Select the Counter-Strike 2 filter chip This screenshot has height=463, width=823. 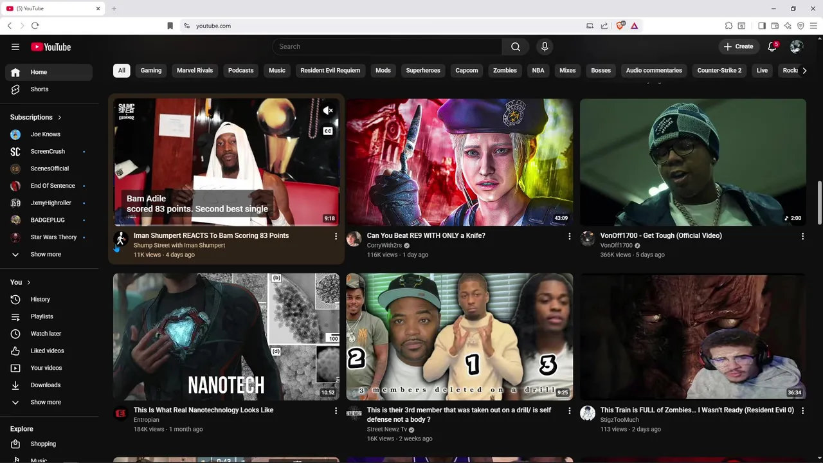(719, 71)
